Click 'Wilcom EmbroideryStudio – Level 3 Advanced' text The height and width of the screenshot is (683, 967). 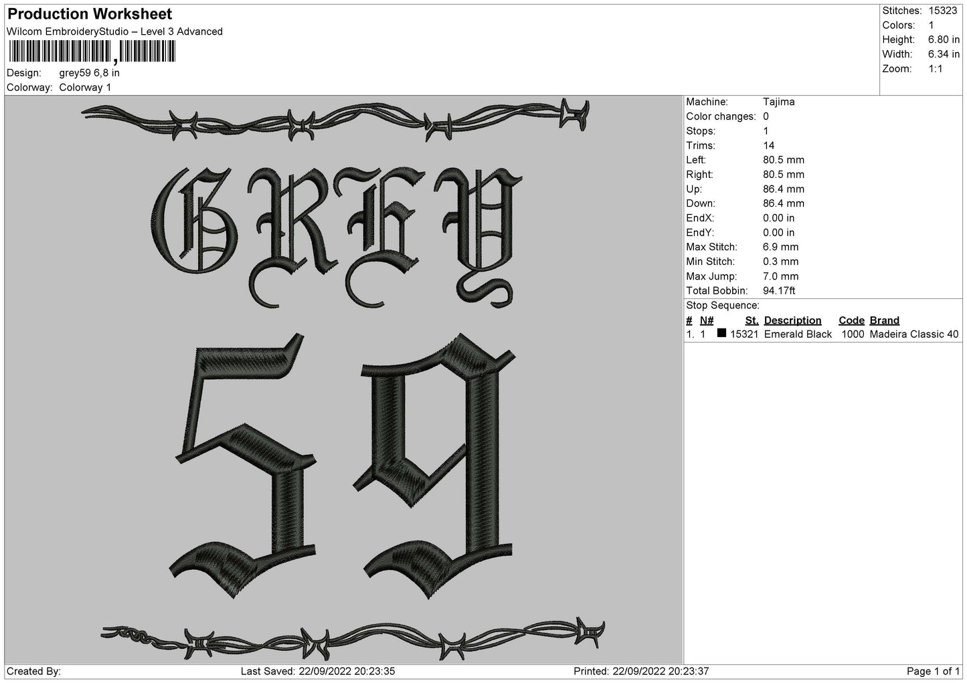[114, 31]
